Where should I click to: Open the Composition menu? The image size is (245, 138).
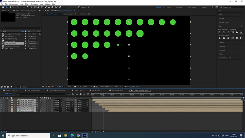click(14, 4)
